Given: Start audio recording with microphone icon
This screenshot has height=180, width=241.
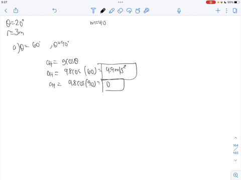Looking at the screenshot, I should [179, 11].
